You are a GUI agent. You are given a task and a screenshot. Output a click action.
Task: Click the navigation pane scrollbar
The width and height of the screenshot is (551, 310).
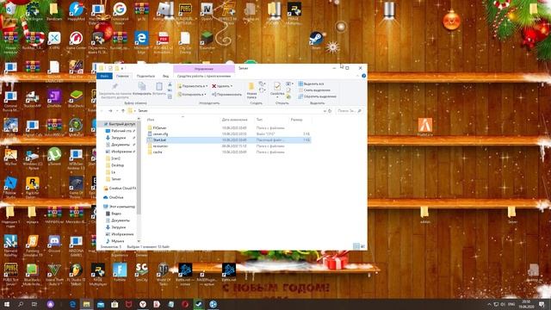[x=139, y=169]
